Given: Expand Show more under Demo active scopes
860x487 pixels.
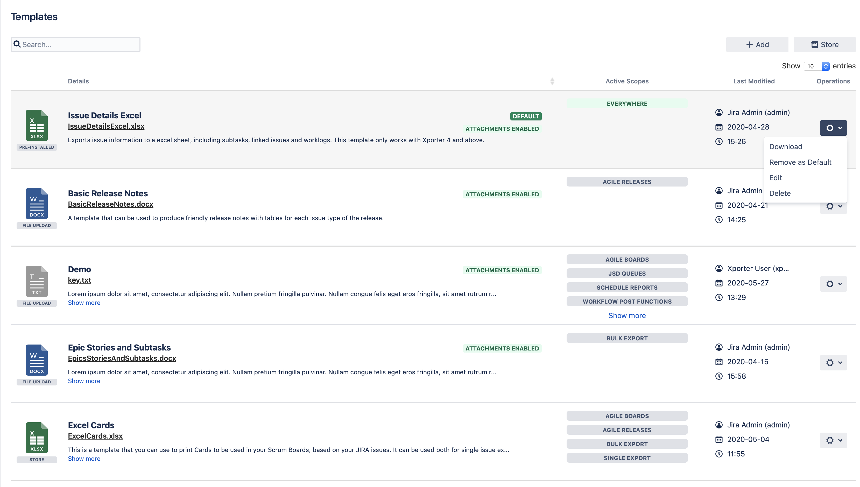Looking at the screenshot, I should point(626,316).
